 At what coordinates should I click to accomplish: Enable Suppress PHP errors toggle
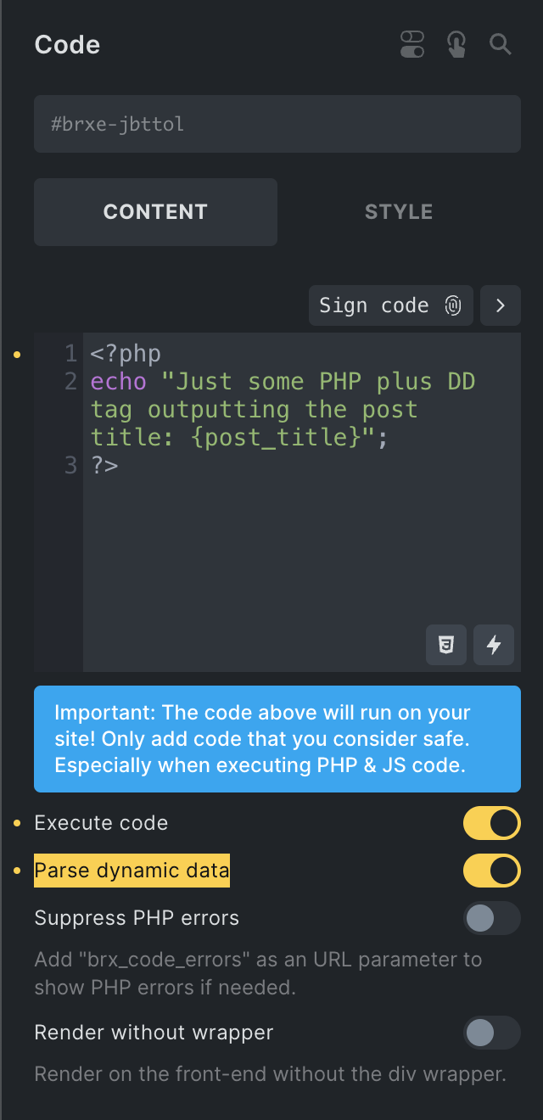(491, 918)
